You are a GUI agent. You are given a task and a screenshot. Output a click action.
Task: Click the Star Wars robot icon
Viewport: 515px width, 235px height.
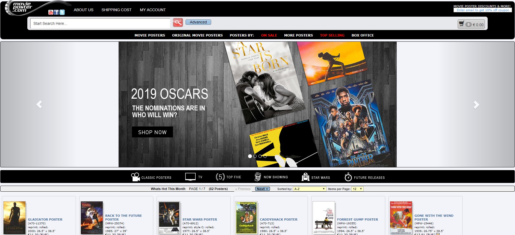tap(305, 177)
